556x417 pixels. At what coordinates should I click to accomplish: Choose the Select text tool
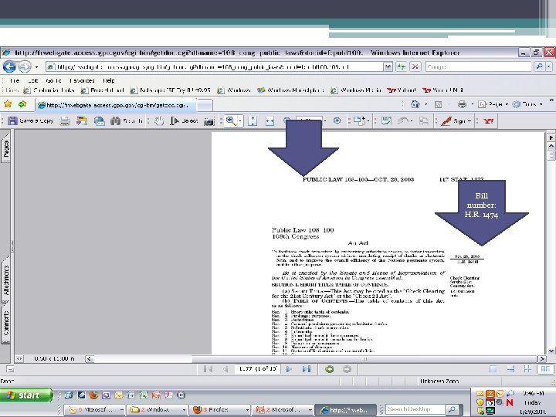(x=184, y=121)
